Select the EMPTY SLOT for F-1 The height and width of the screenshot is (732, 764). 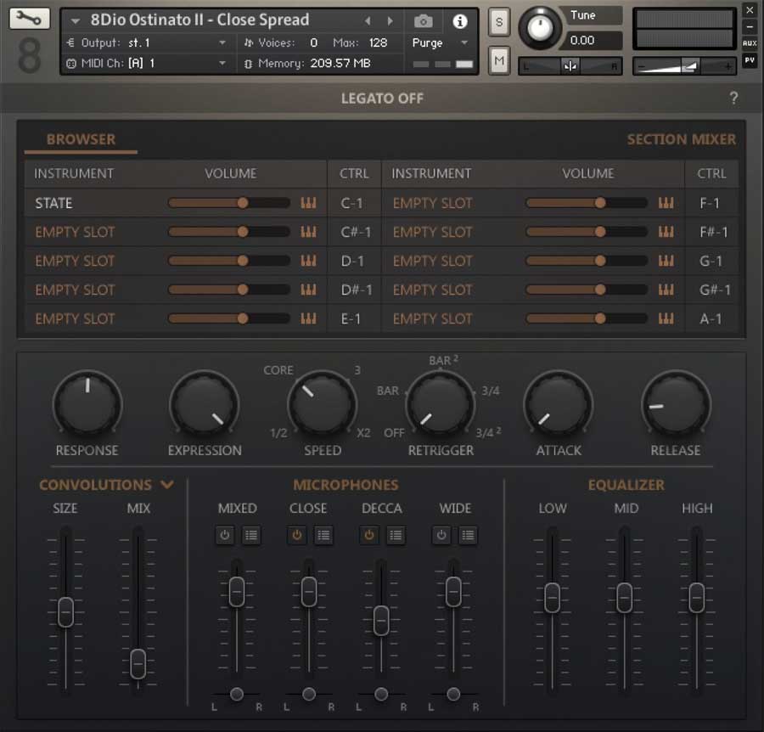pyautogui.click(x=433, y=203)
